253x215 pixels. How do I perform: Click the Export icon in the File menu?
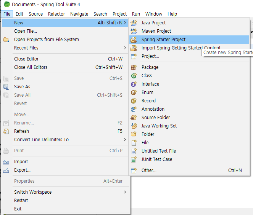click(6, 170)
